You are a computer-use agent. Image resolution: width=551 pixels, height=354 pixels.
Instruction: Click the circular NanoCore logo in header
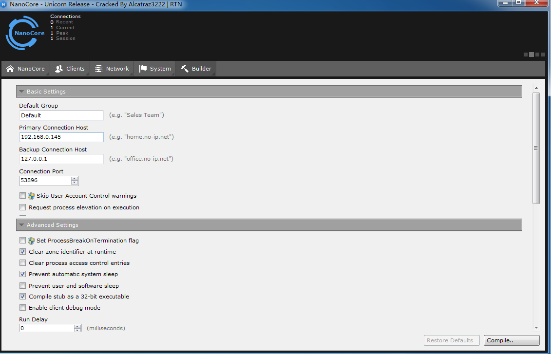point(25,33)
